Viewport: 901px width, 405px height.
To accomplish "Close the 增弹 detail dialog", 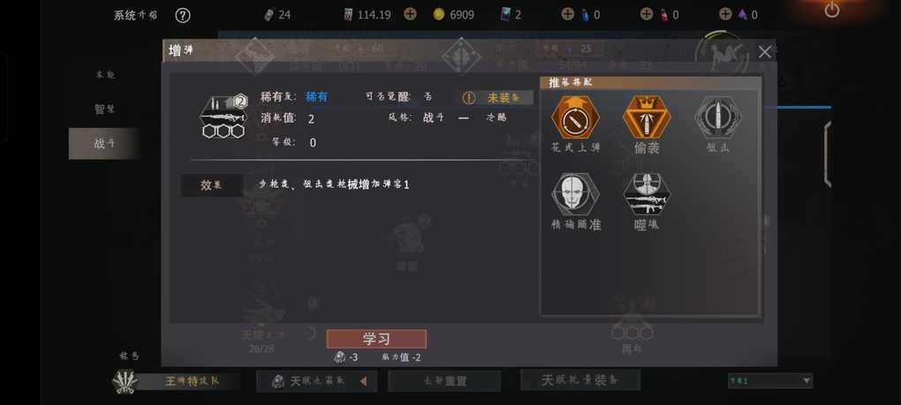I will 764,52.
